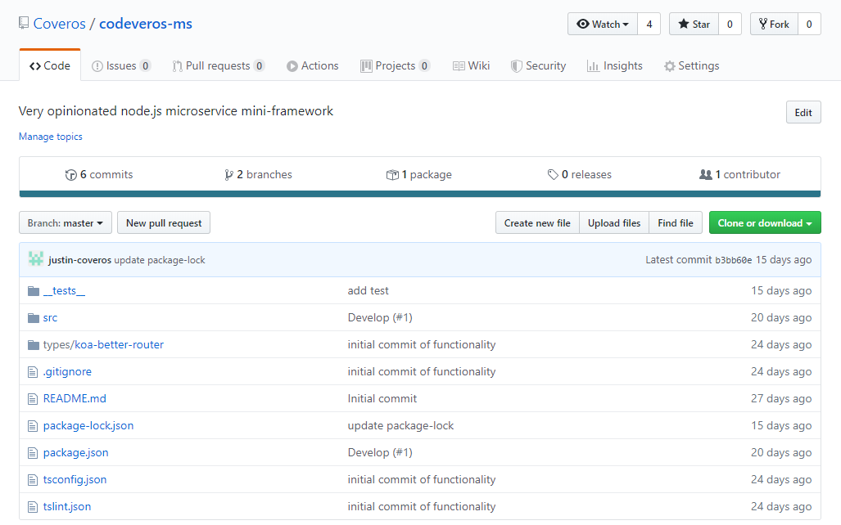Screen dimensions: 841x525
Task: Click the New pull request button
Action: pyautogui.click(x=164, y=223)
